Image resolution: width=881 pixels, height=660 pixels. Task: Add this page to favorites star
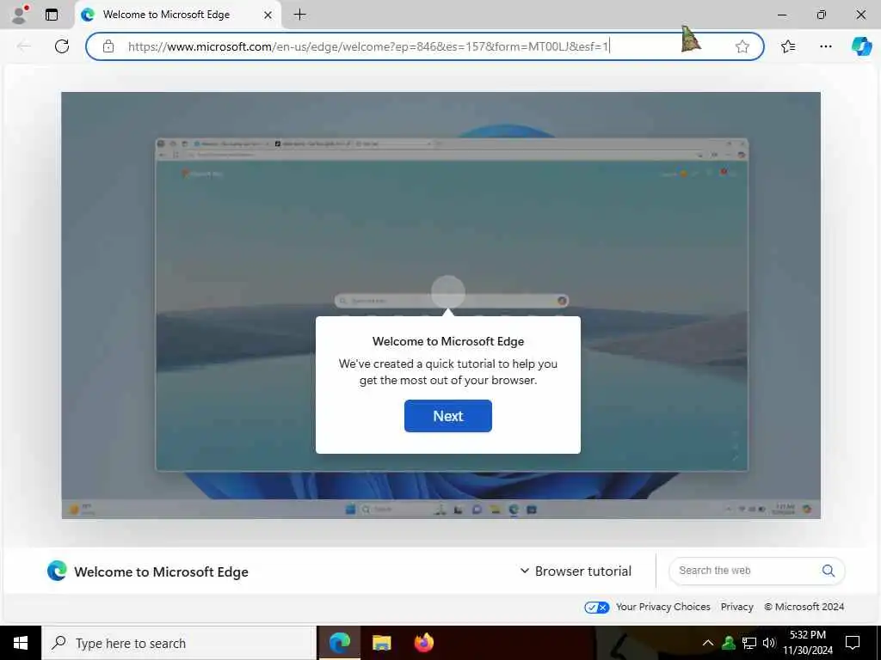pyautogui.click(x=742, y=46)
